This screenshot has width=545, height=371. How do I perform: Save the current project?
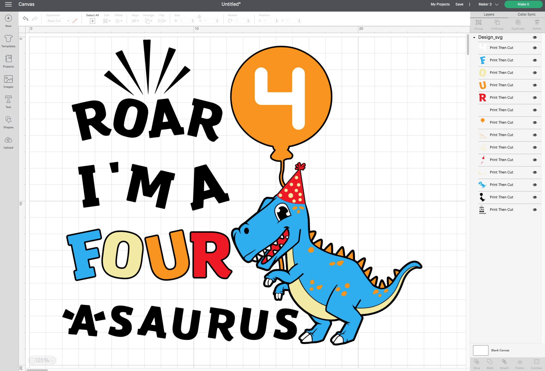coord(459,4)
